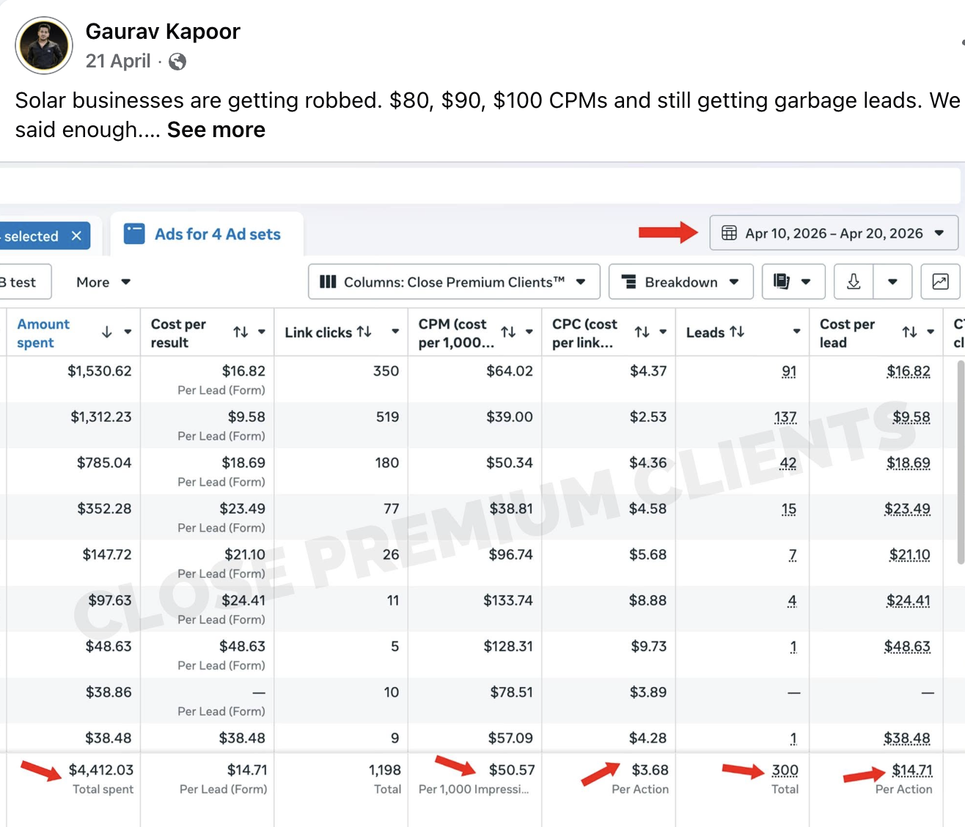Click the search filter bar field
965x827 pixels.
[x=480, y=186]
